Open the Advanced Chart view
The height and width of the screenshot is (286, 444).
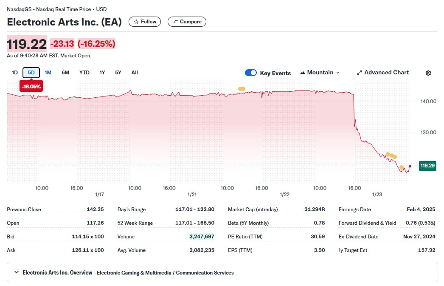click(382, 73)
